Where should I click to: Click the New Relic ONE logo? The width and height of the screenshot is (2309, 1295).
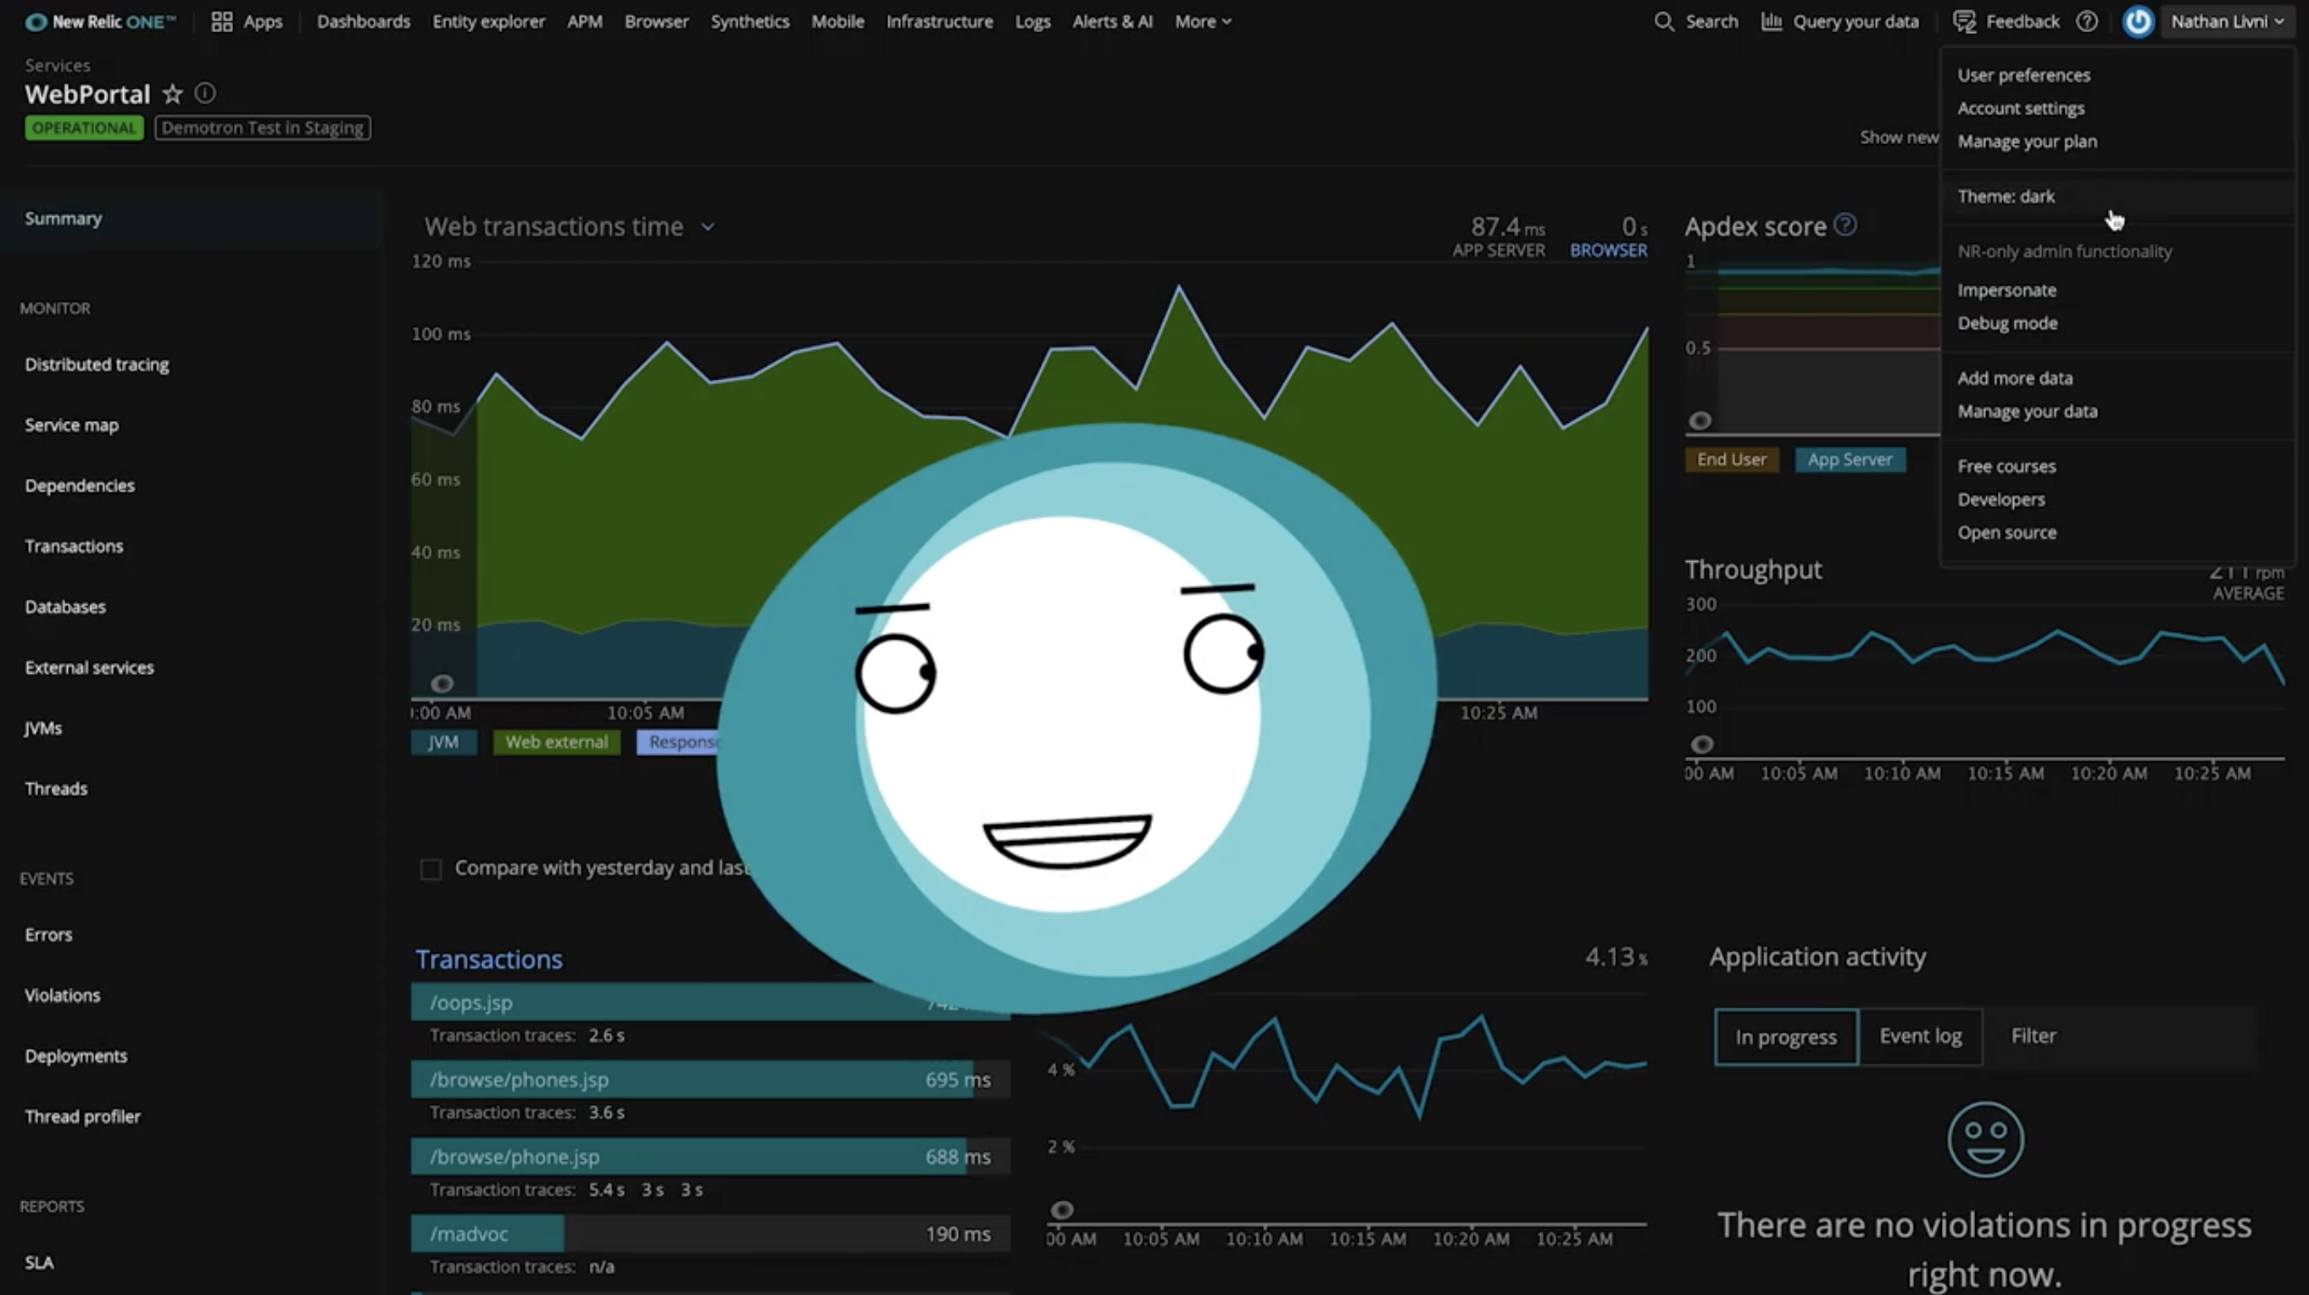pyautogui.click(x=100, y=21)
